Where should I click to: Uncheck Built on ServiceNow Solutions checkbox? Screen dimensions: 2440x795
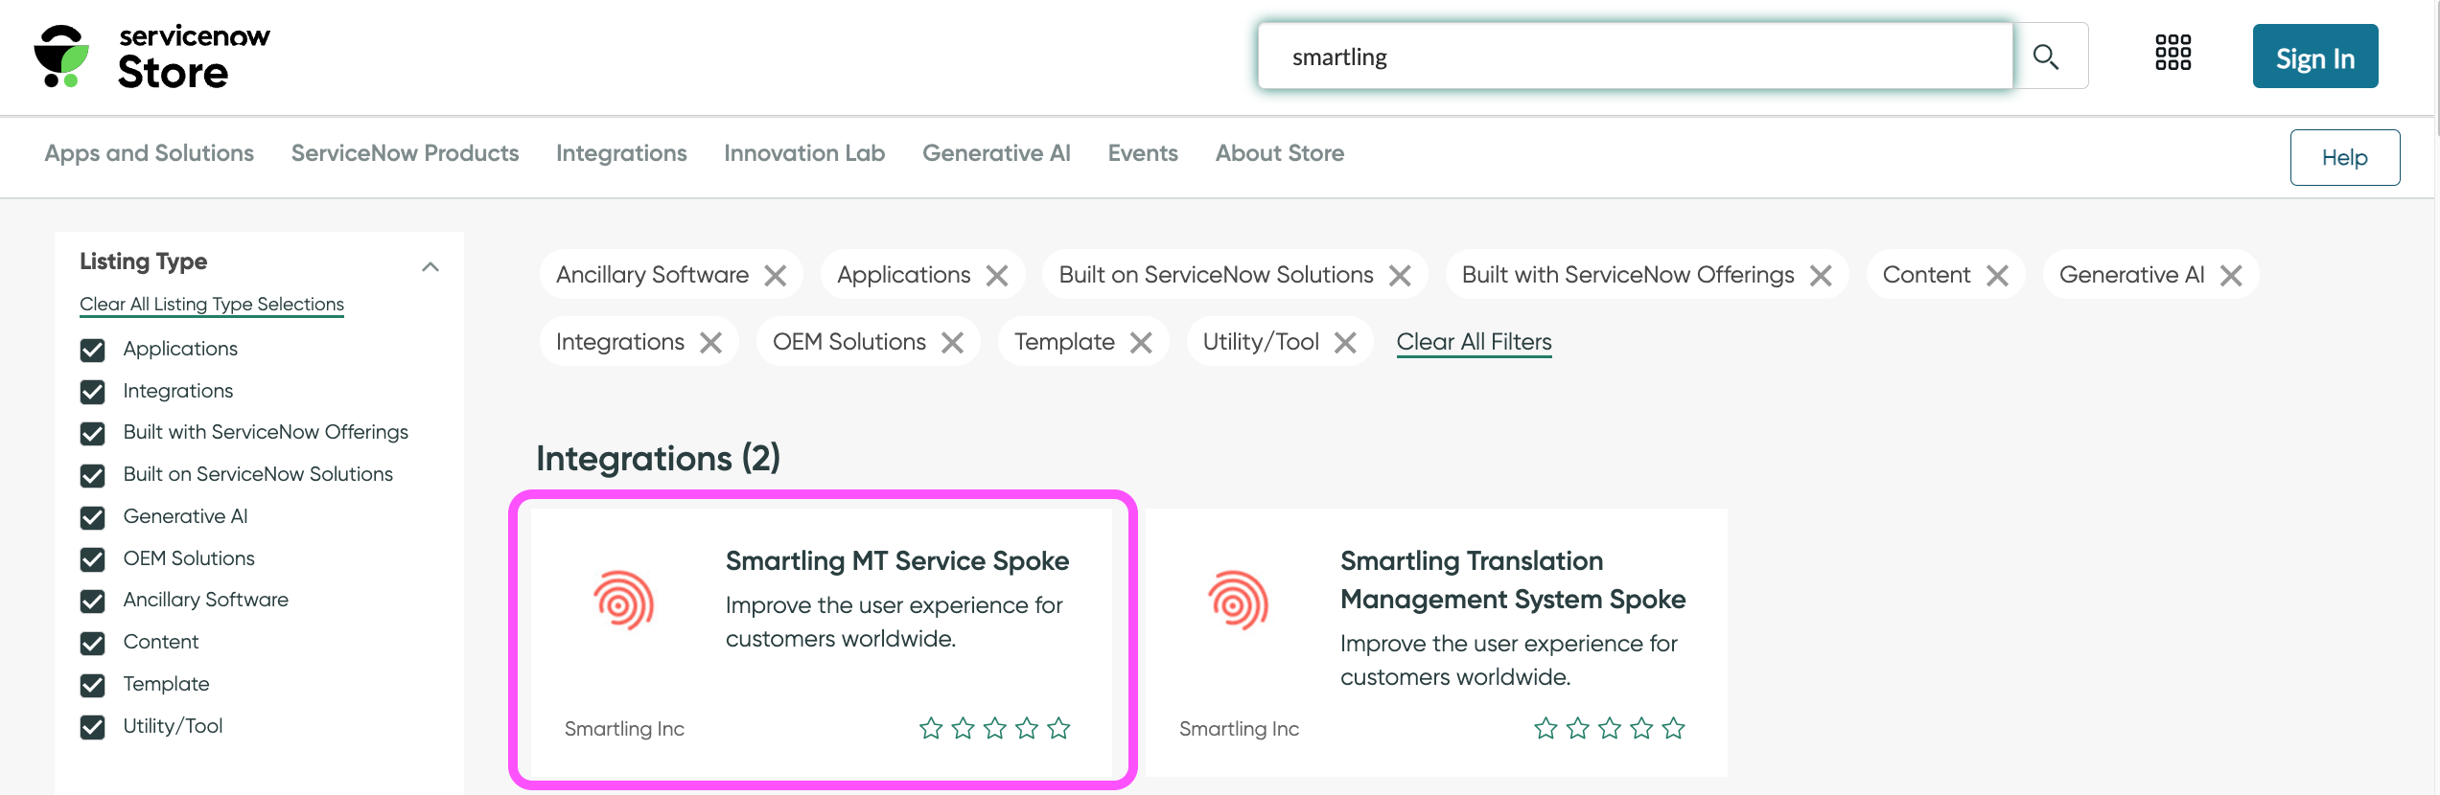click(93, 476)
